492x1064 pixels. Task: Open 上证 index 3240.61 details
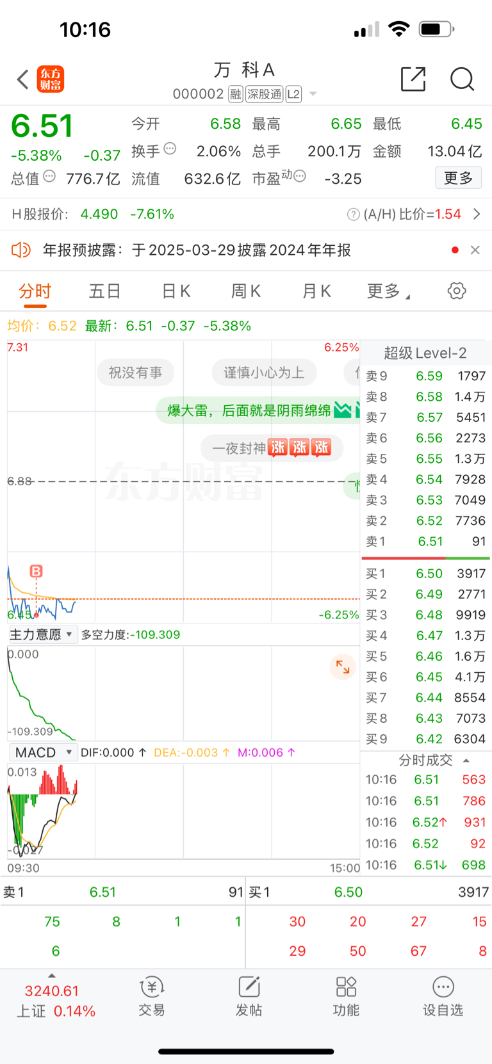(56, 1001)
